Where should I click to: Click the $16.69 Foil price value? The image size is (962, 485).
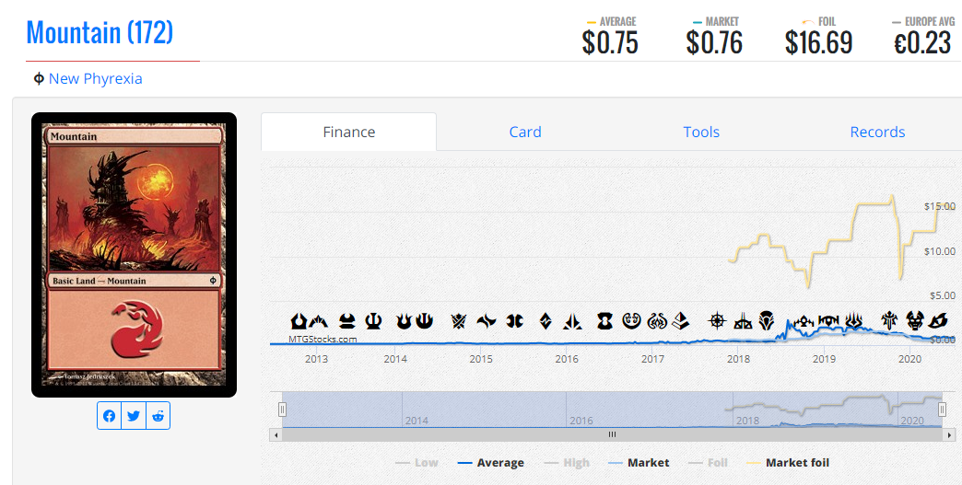coord(818,42)
